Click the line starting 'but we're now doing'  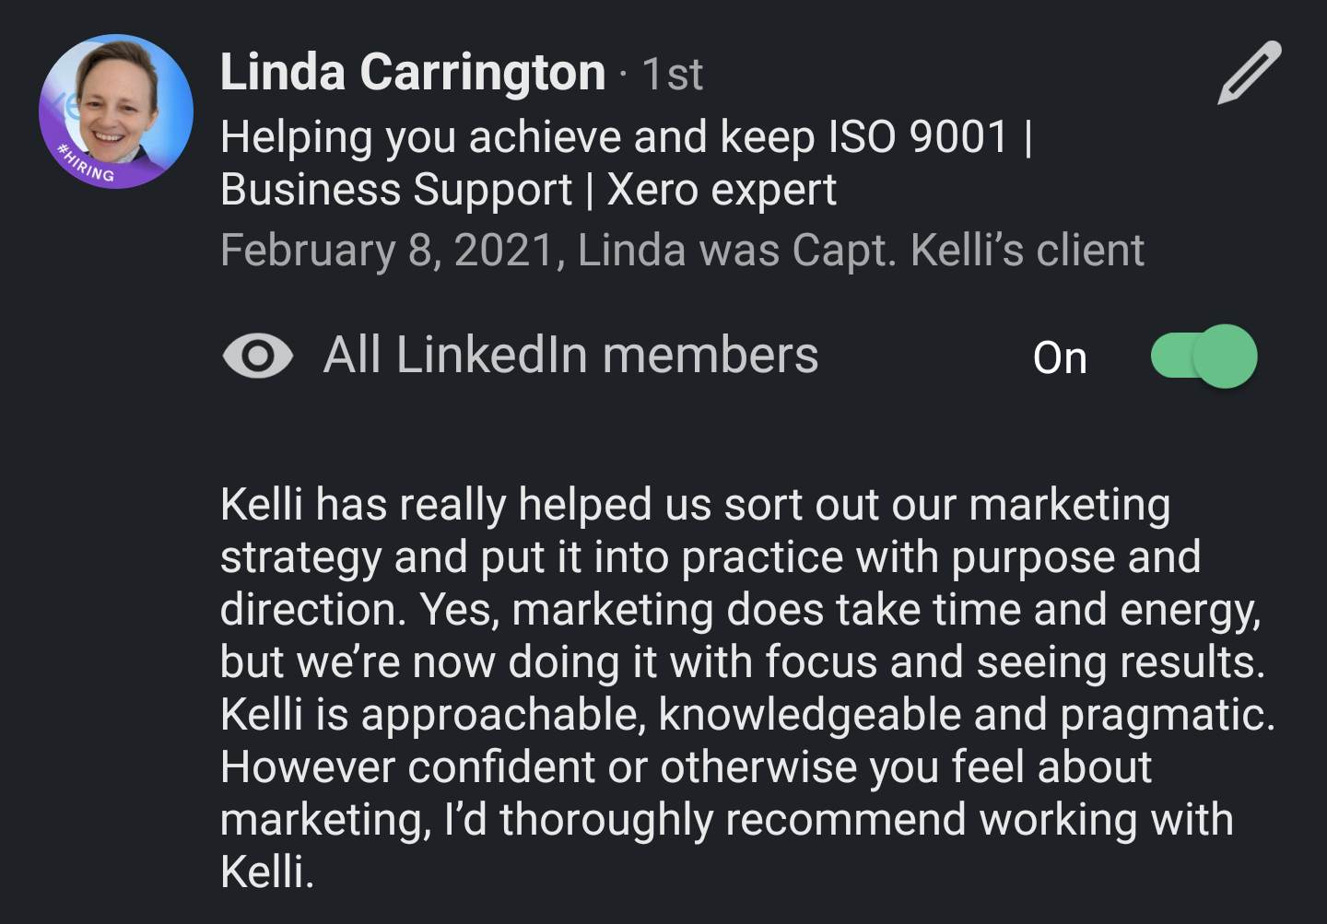[742, 662]
